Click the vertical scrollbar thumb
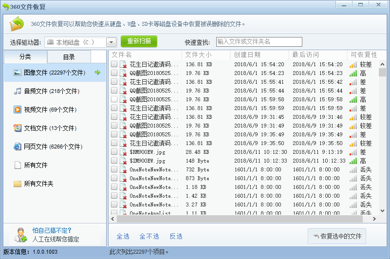390x259 pixels. pyautogui.click(x=382, y=72)
